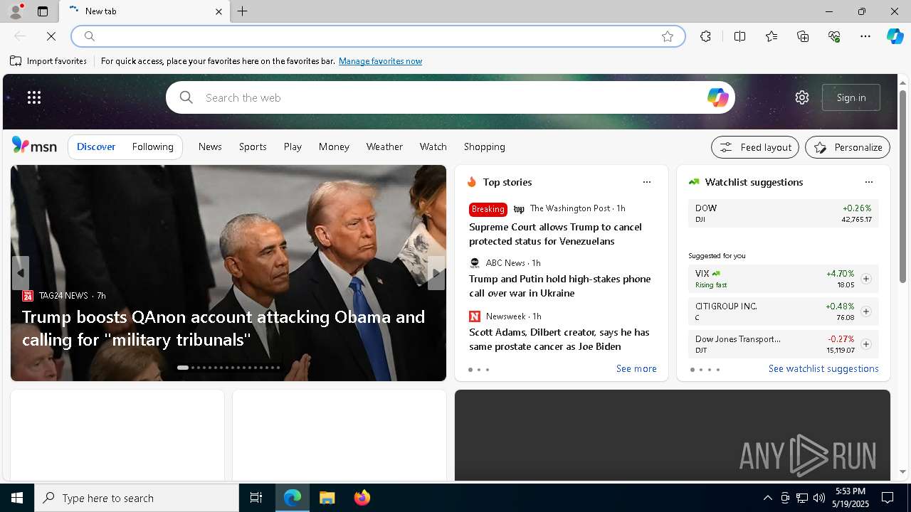The width and height of the screenshot is (911, 512).
Task: Open Collections icon in toolbar
Action: (803, 36)
